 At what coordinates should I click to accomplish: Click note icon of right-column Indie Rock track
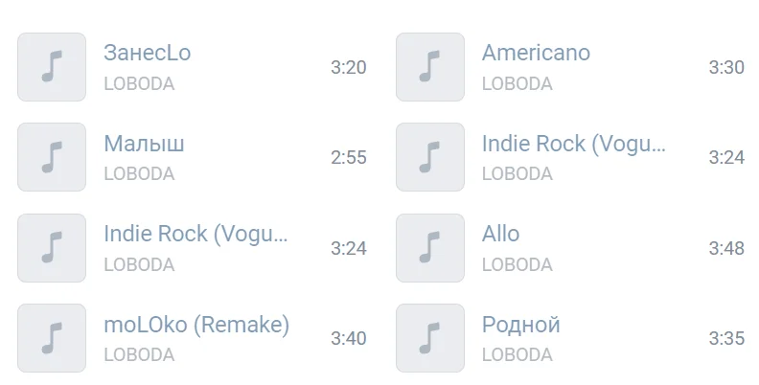click(430, 157)
